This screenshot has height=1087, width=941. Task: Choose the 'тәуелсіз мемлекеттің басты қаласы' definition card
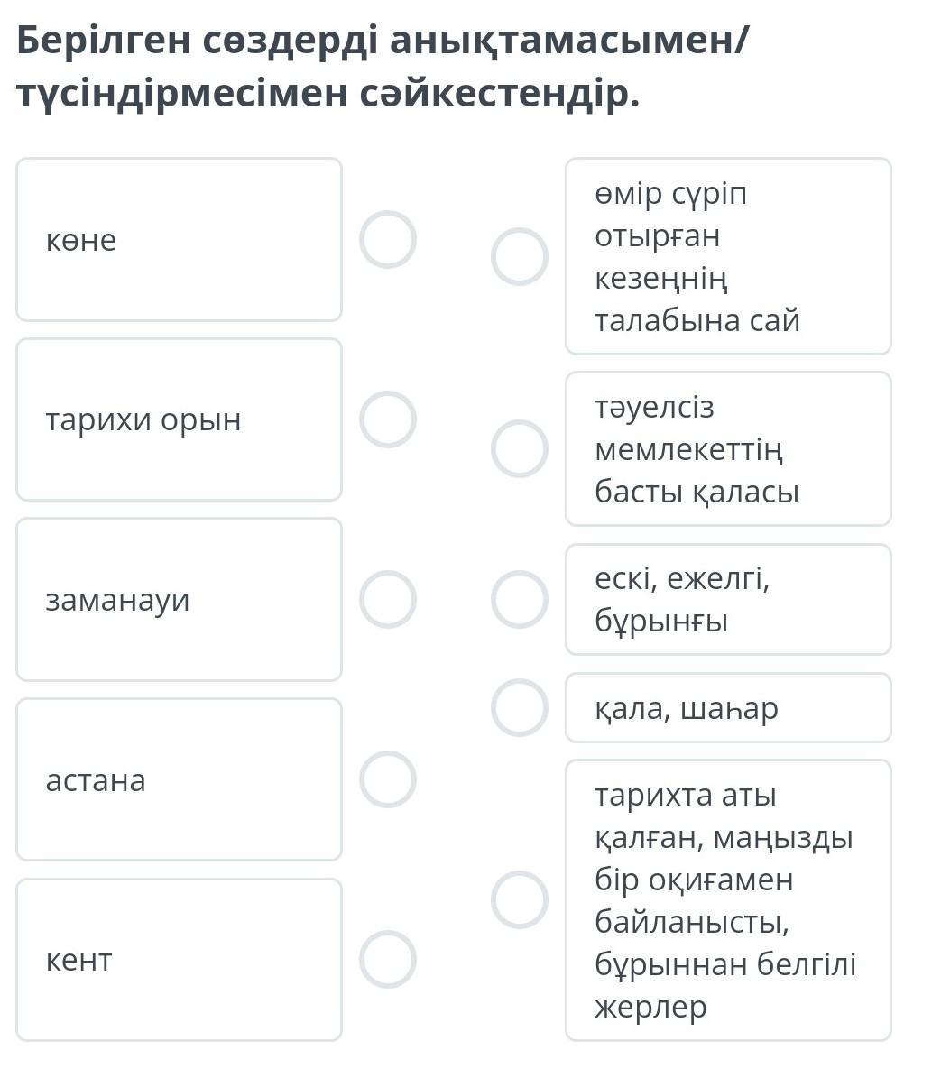728,448
